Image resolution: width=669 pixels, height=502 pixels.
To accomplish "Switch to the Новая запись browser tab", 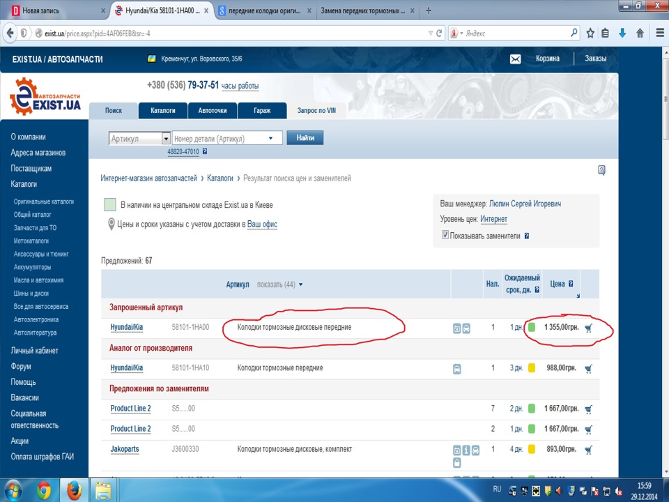I will 56,10.
